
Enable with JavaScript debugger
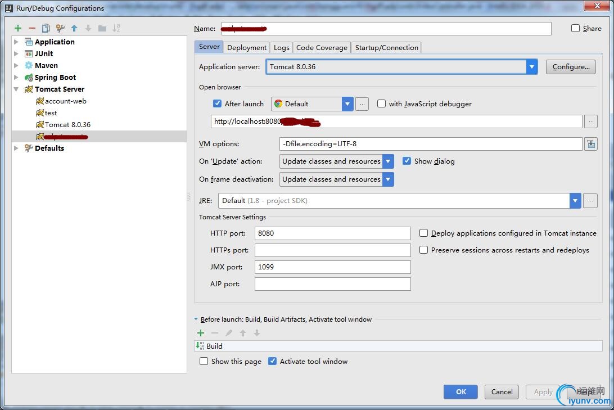tap(381, 104)
